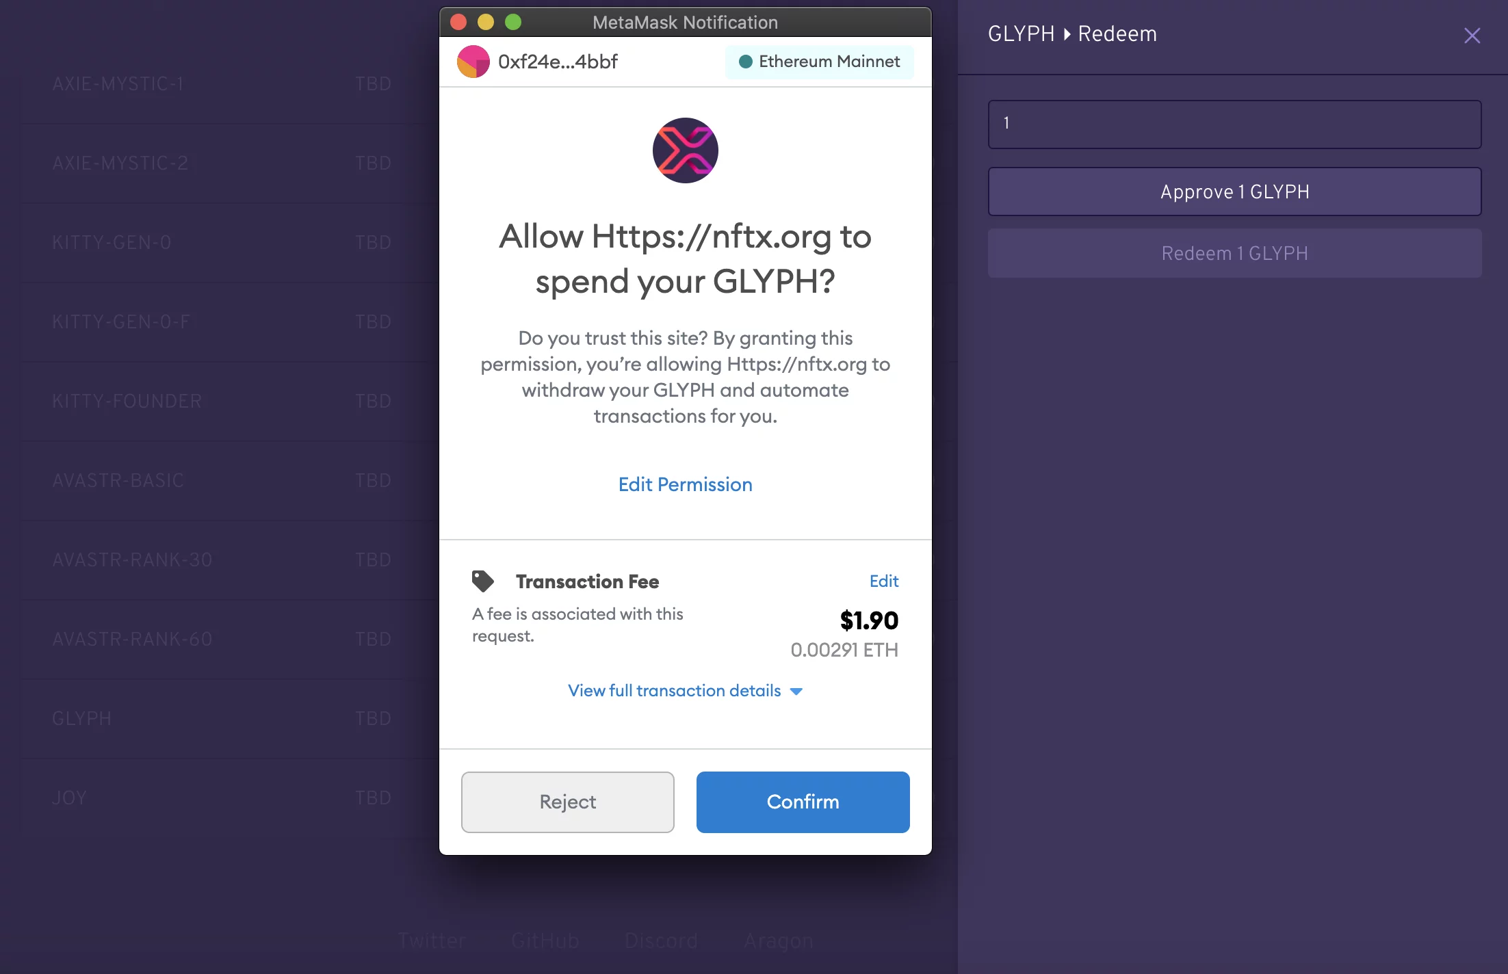1508x974 pixels.
Task: Confirm the GLYPH spending approval
Action: pos(803,802)
